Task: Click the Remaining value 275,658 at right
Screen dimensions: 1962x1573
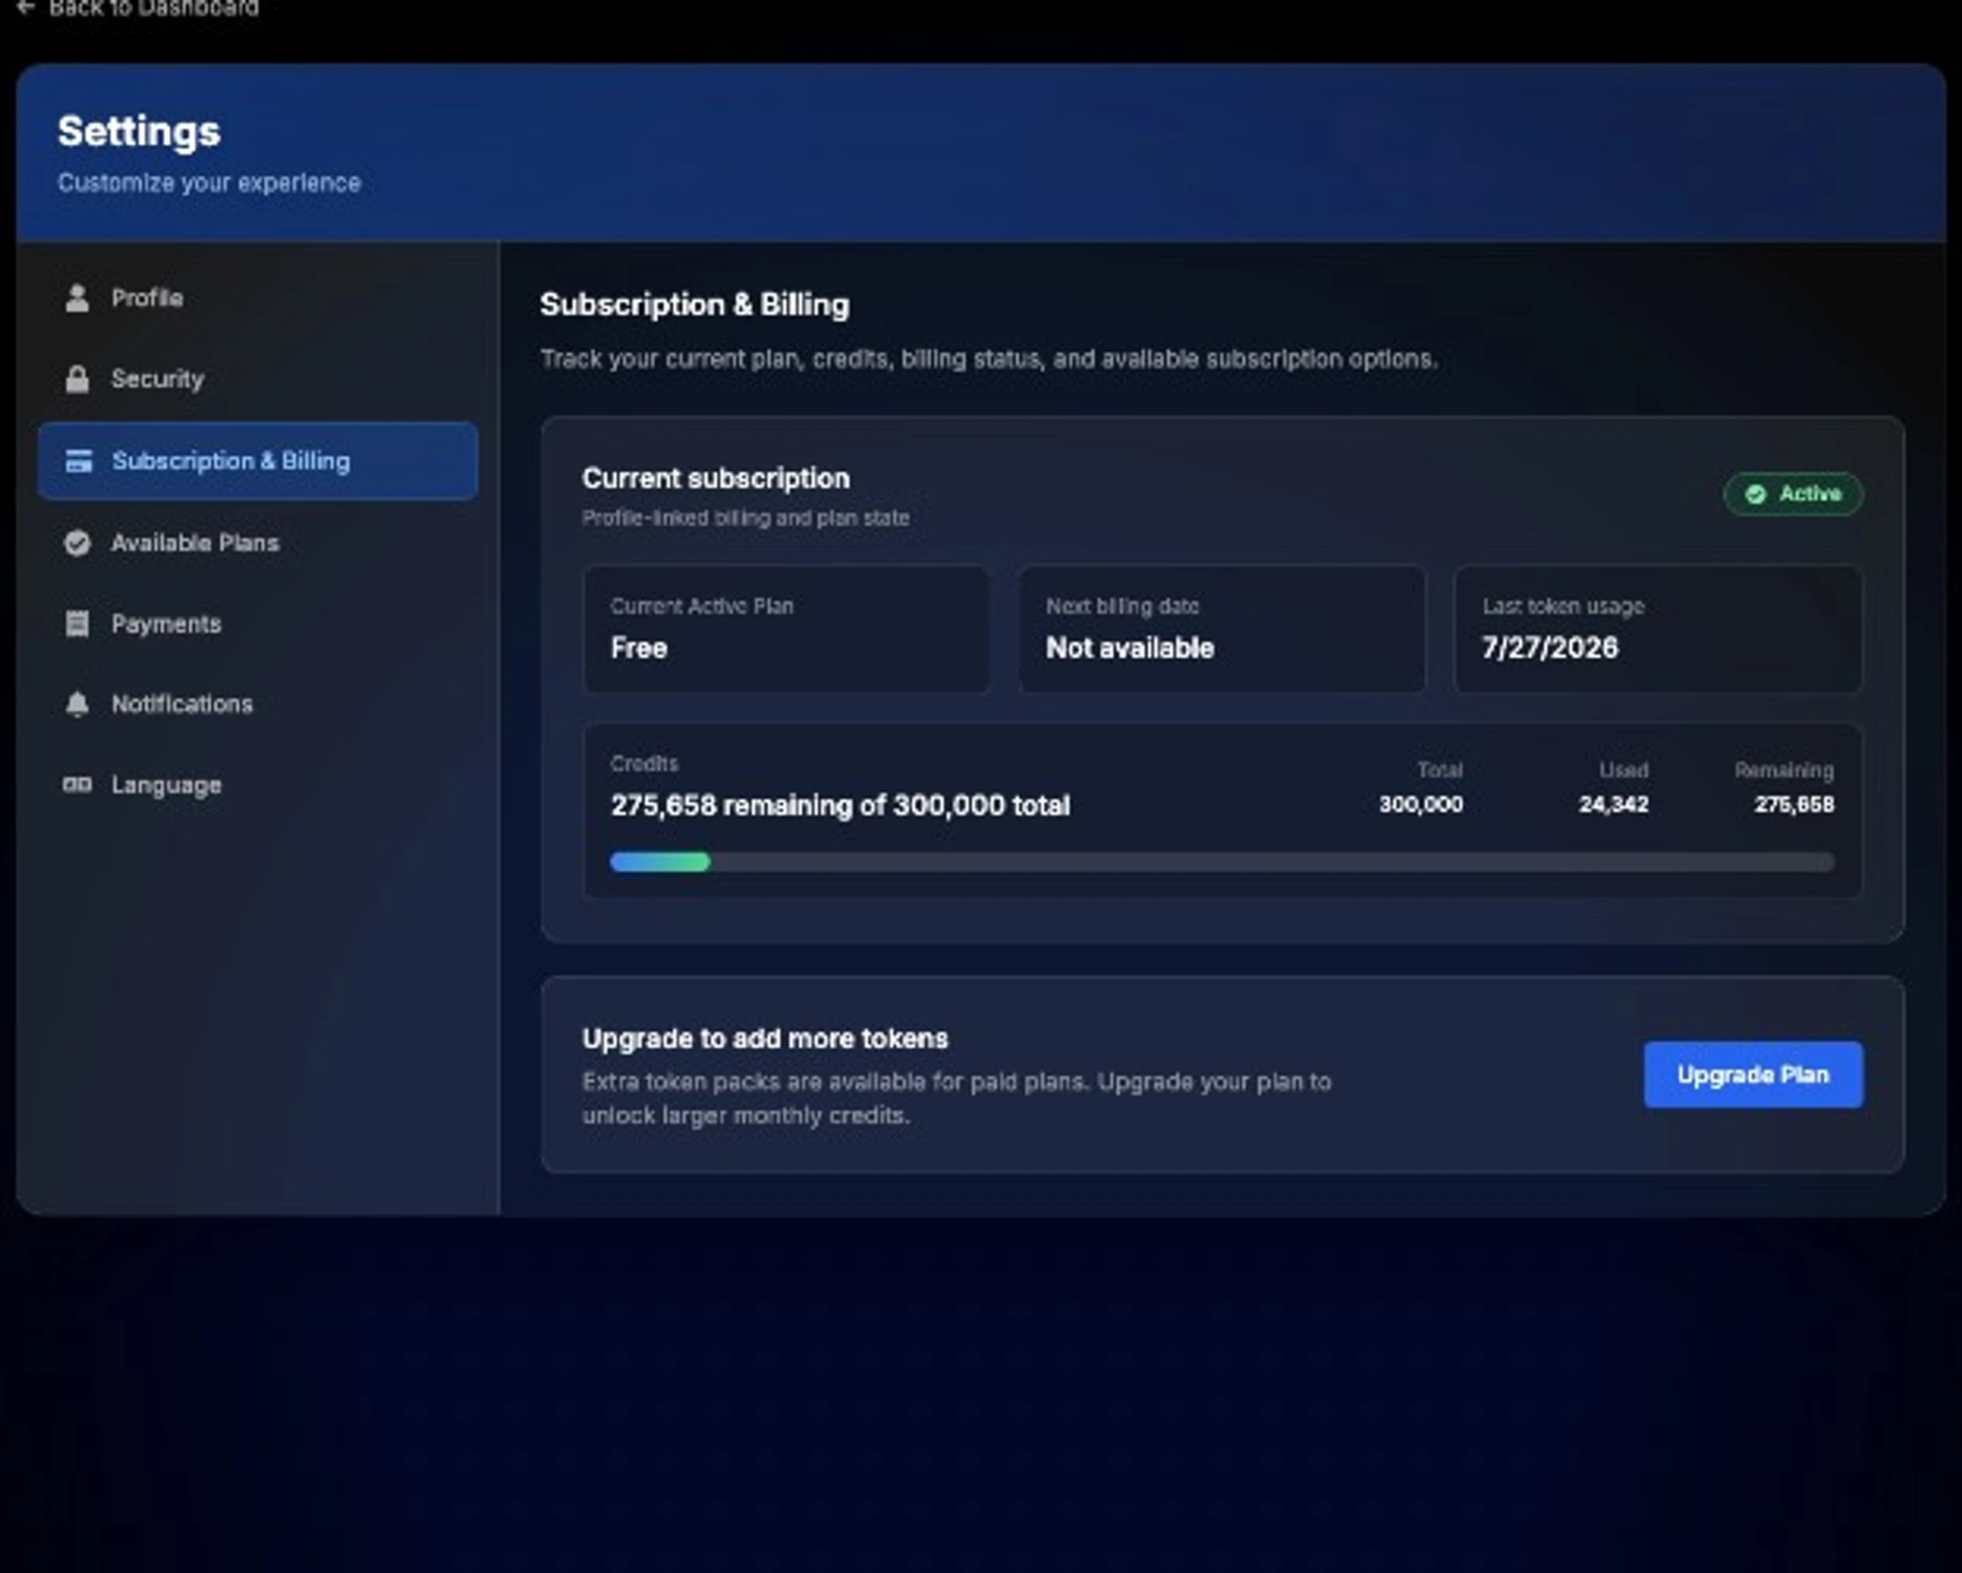Action: tap(1794, 805)
